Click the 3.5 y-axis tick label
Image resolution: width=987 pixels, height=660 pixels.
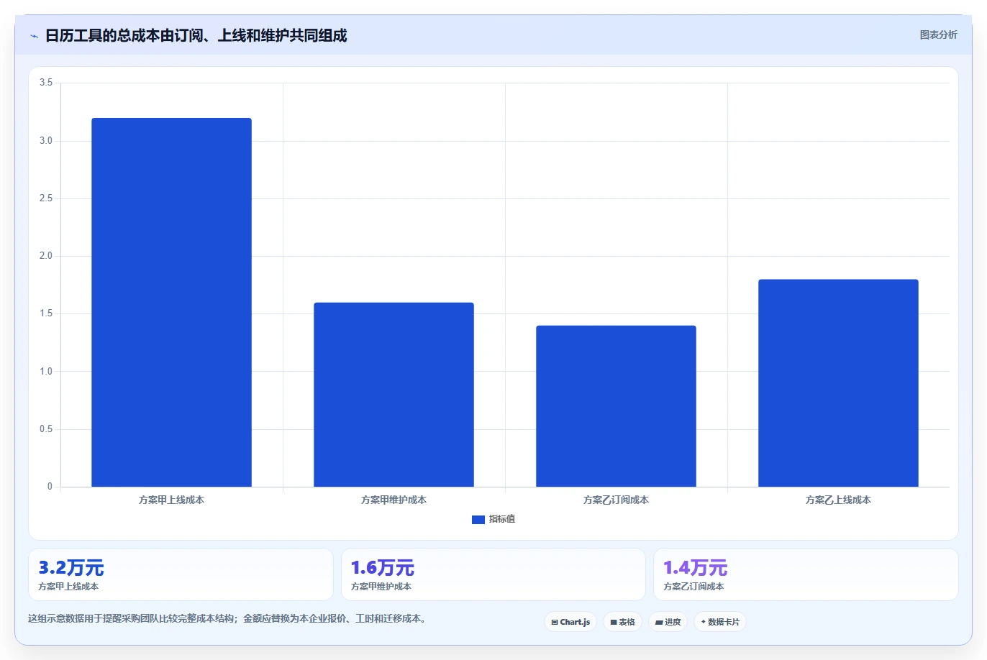46,83
